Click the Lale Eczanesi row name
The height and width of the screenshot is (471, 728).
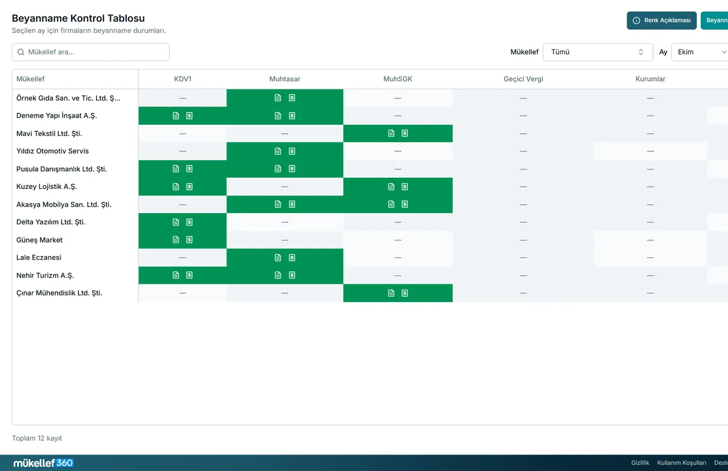[x=39, y=257]
